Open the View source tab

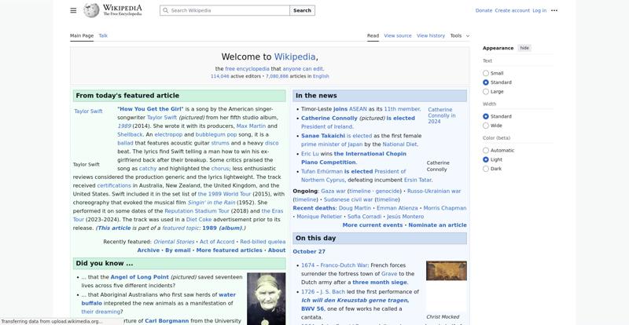398,35
